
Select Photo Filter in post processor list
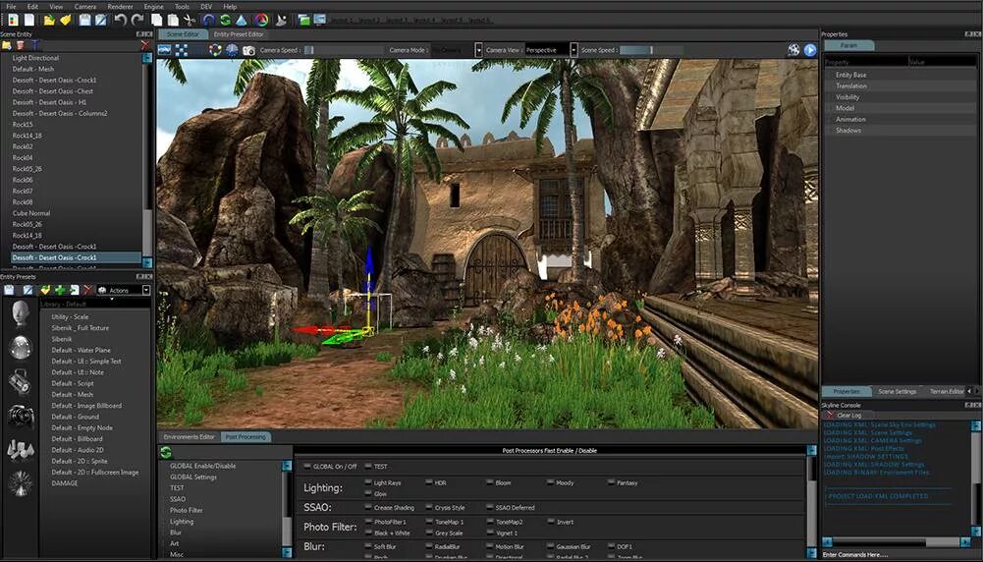coord(187,511)
